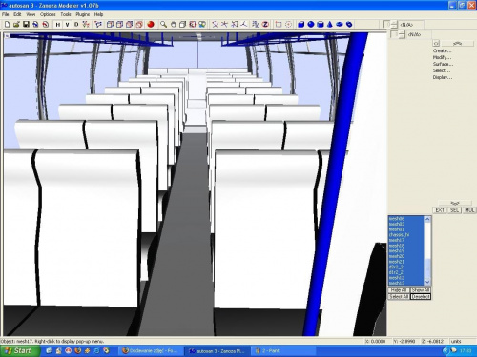The width and height of the screenshot is (477, 357).
Task: Toggle the V axis constraint button
Action: point(67,25)
